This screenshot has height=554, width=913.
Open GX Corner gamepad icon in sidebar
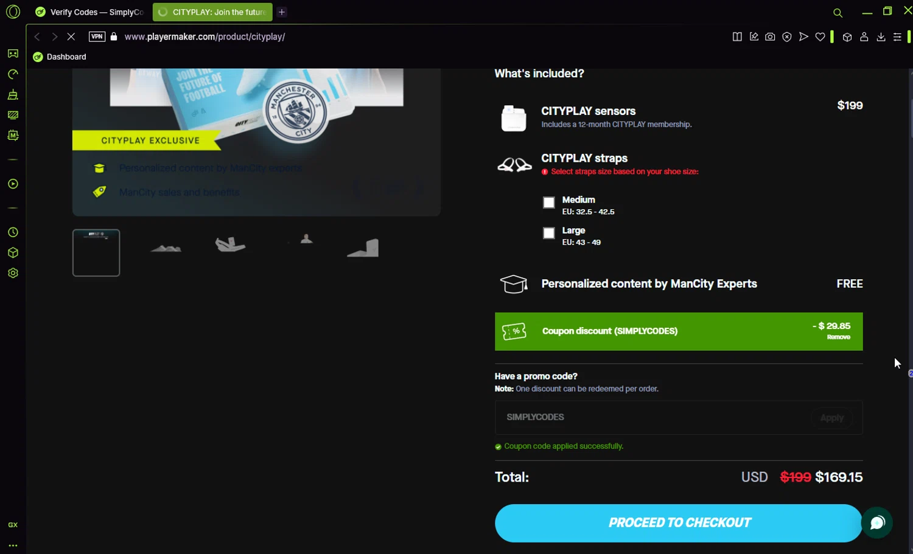[13, 54]
